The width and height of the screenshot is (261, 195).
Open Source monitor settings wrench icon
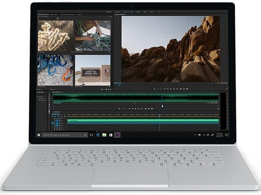(208, 103)
